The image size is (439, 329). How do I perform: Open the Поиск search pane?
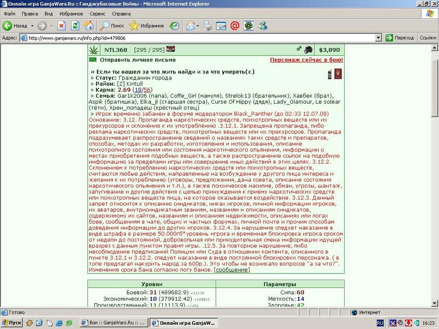click(112, 26)
